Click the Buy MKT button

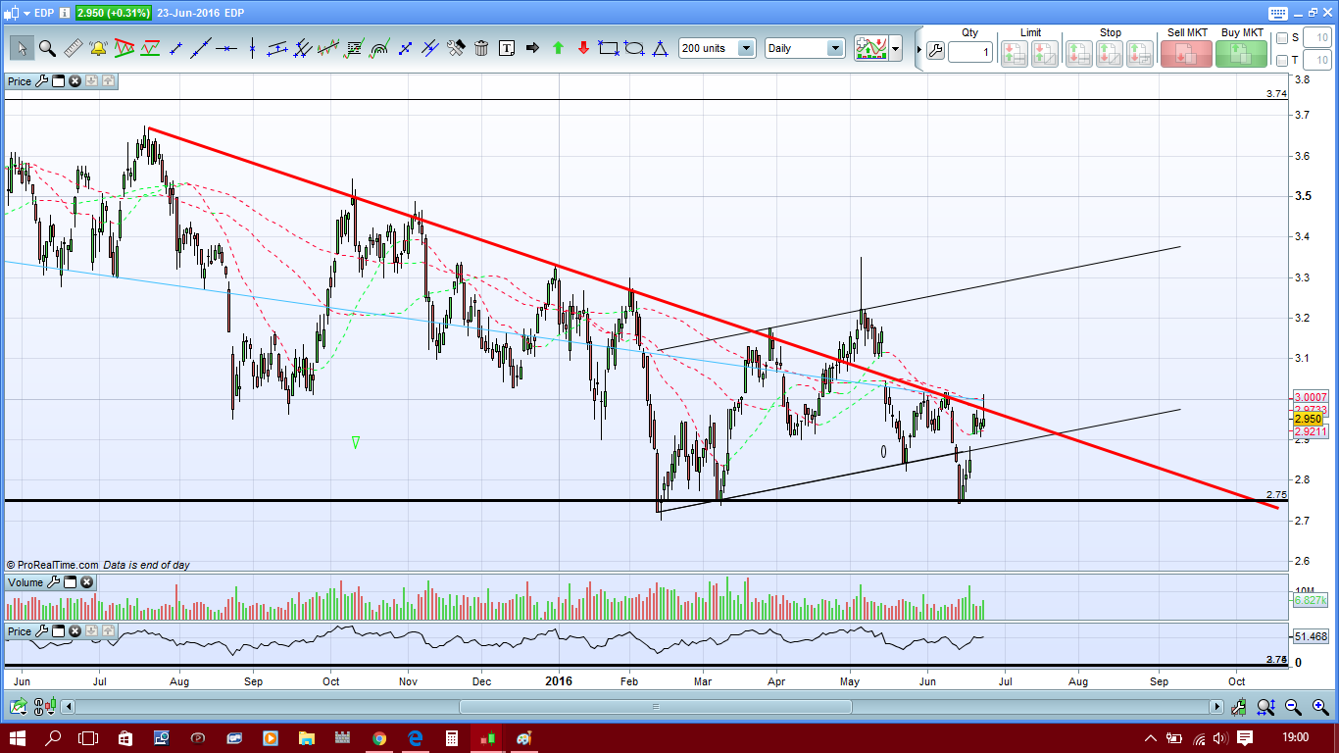[1242, 53]
